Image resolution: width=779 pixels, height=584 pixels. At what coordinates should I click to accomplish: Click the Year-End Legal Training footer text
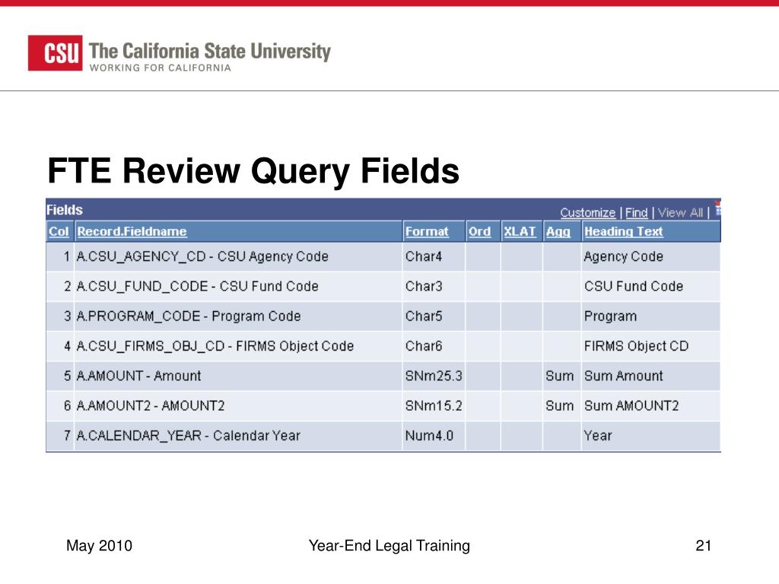coord(389,546)
